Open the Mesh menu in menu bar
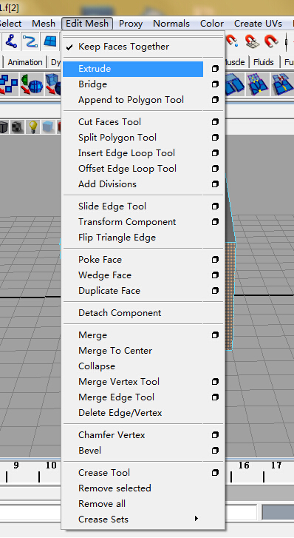This screenshot has height=538, width=294. 44,24
